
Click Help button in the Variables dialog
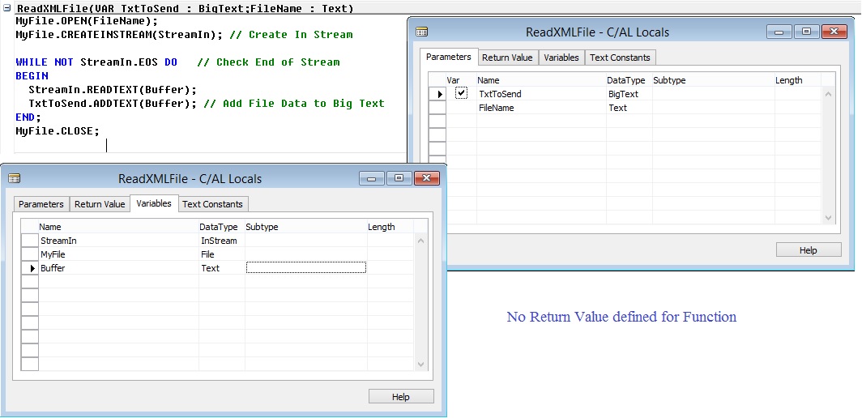tap(401, 397)
